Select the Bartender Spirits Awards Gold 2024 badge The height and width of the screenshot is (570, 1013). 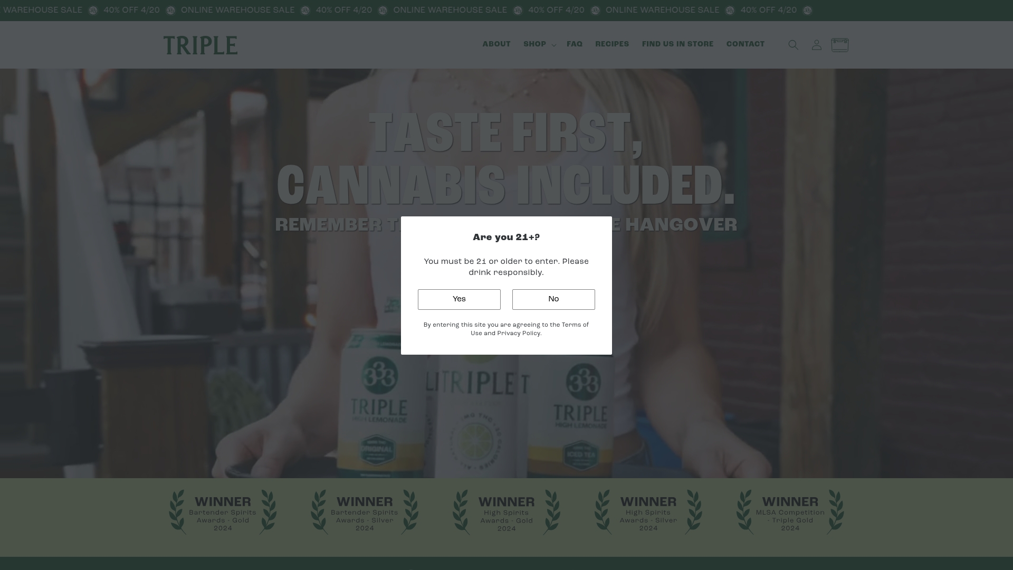[222, 512]
